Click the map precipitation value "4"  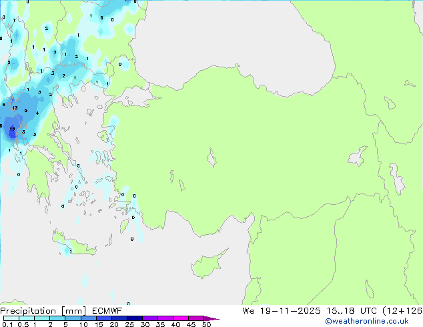tap(37, 113)
